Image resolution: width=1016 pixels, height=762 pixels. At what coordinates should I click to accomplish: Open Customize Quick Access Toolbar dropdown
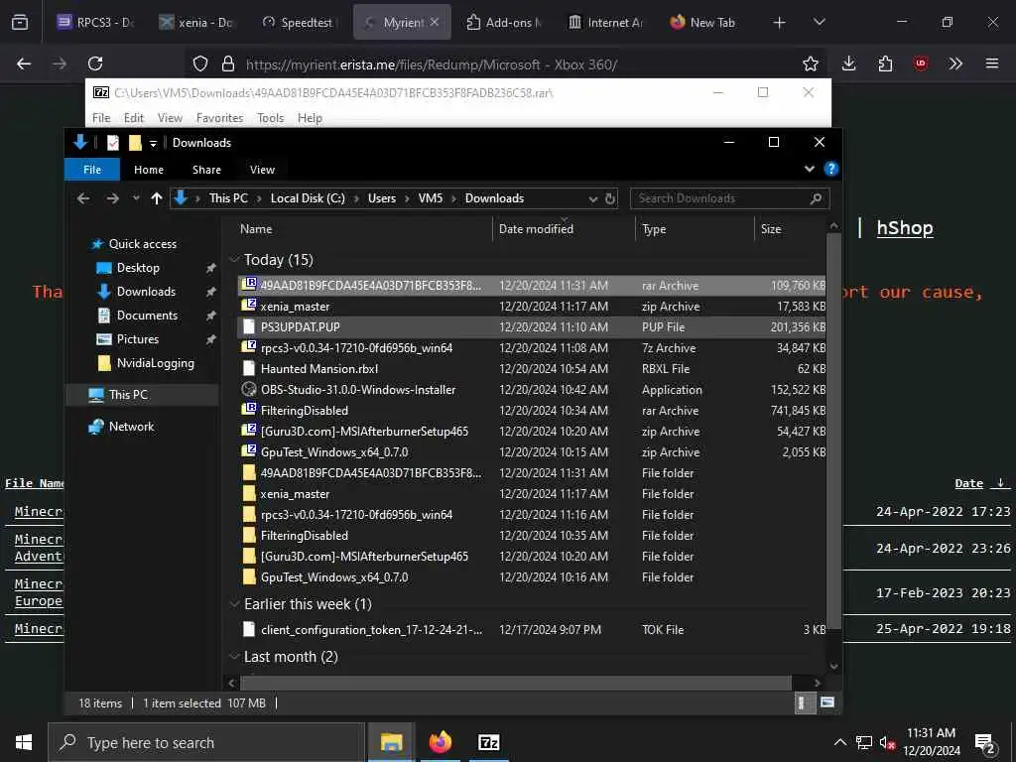(x=153, y=143)
